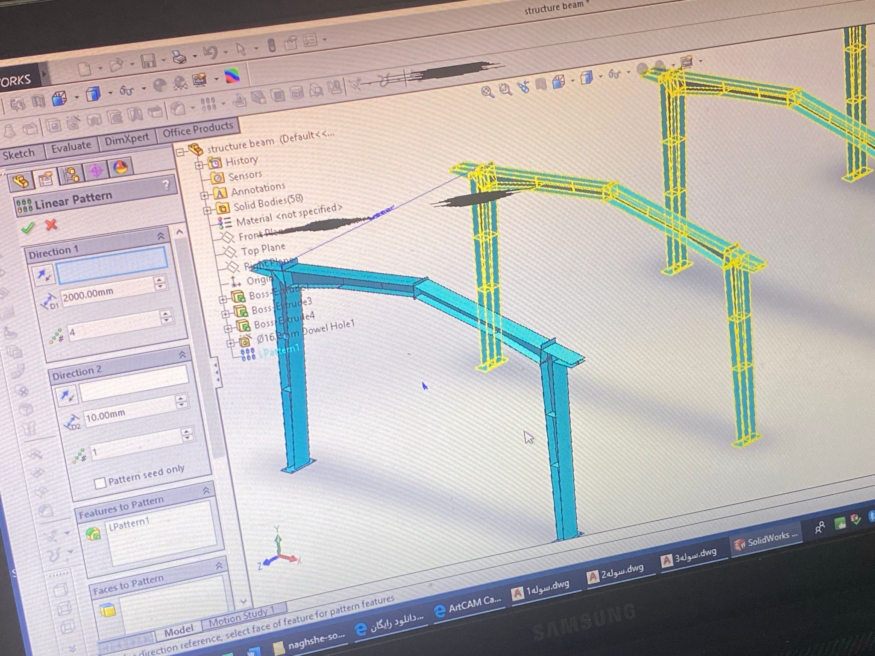Click the green OK checkmark

[28, 228]
